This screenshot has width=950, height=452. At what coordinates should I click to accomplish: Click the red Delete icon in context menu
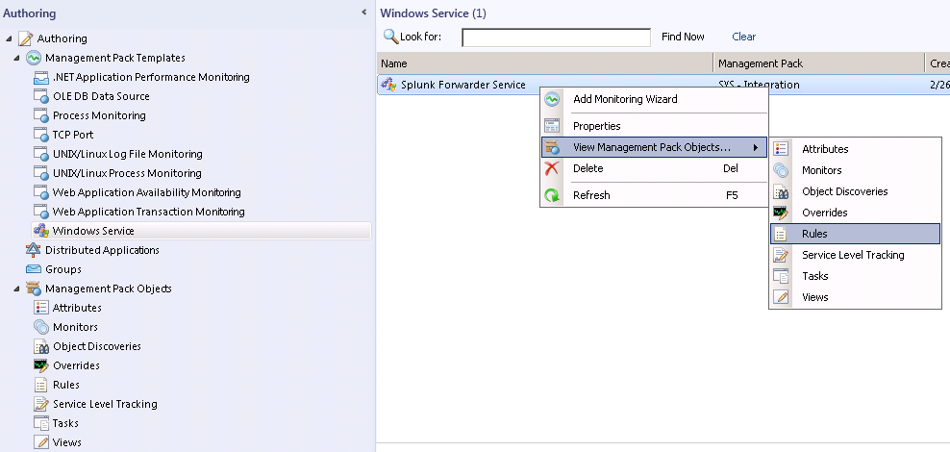click(x=552, y=168)
